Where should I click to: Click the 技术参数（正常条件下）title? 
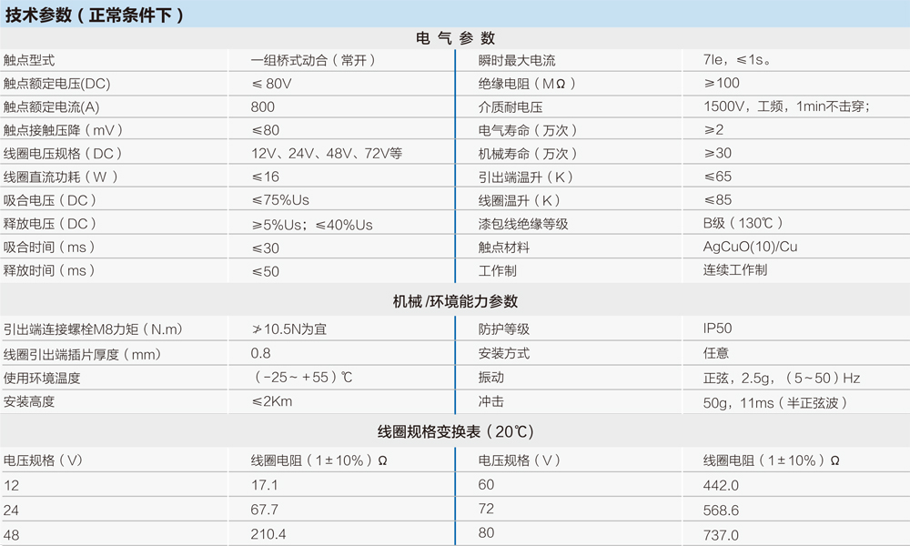pyautogui.click(x=91, y=15)
